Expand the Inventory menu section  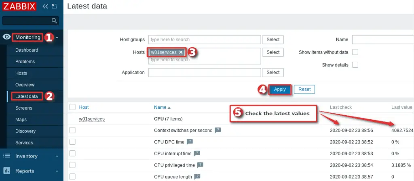point(32,156)
